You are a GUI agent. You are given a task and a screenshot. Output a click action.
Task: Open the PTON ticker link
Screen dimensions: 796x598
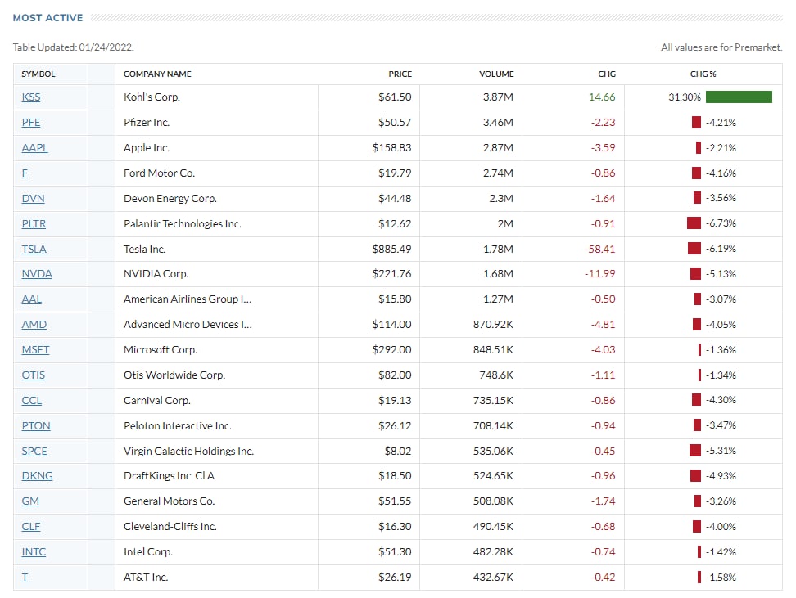tap(36, 425)
